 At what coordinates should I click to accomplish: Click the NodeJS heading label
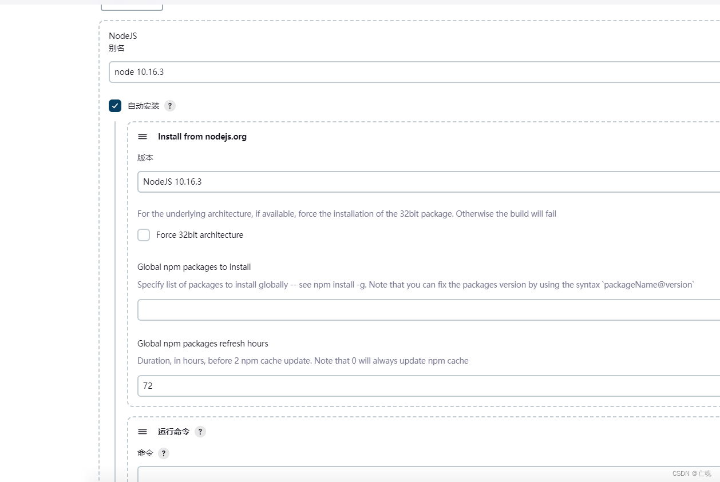[122, 35]
